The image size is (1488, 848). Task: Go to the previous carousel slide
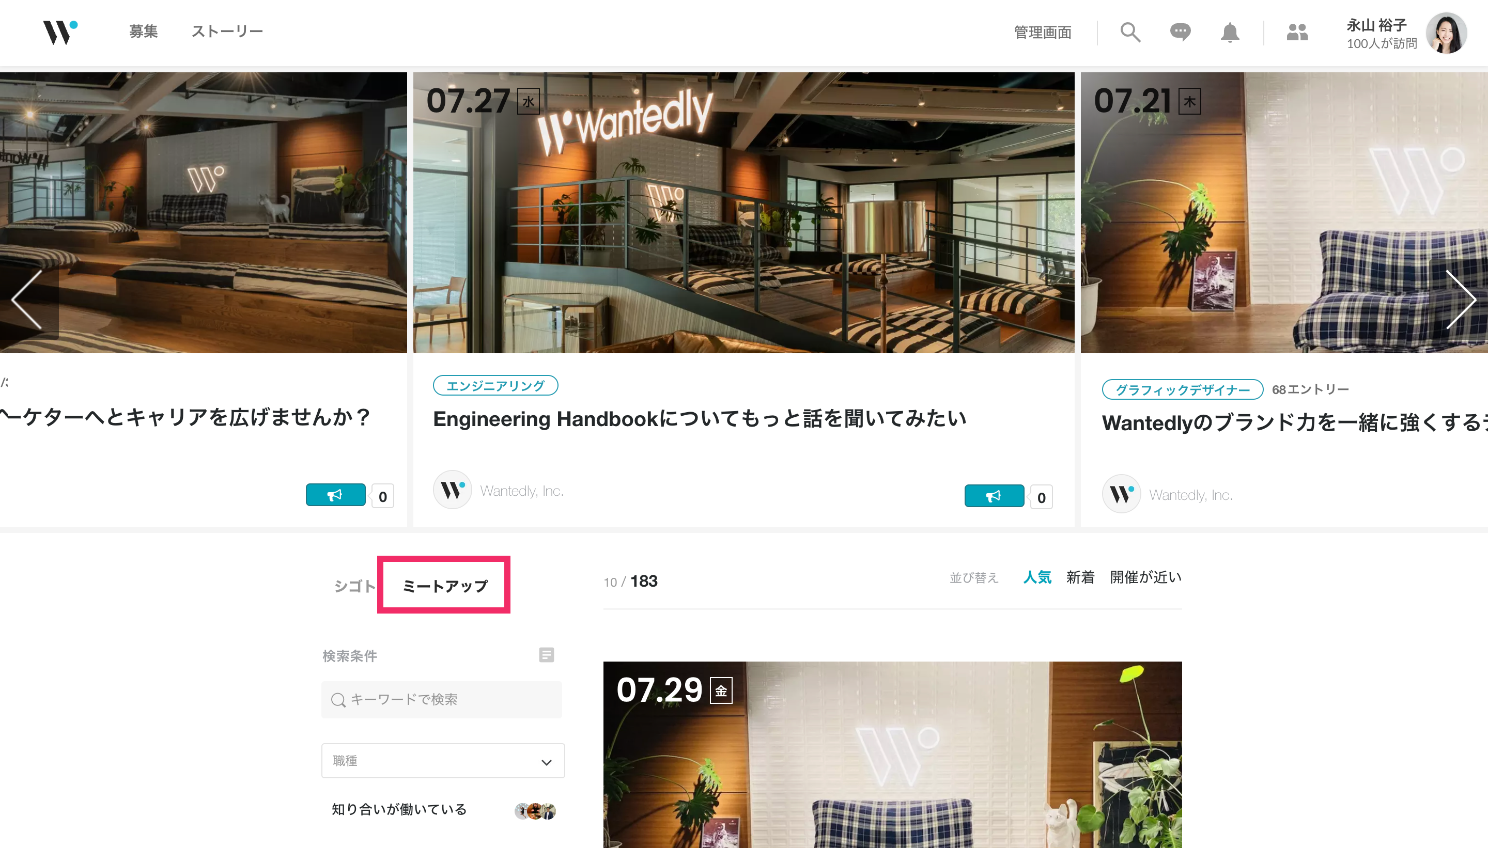(x=28, y=300)
